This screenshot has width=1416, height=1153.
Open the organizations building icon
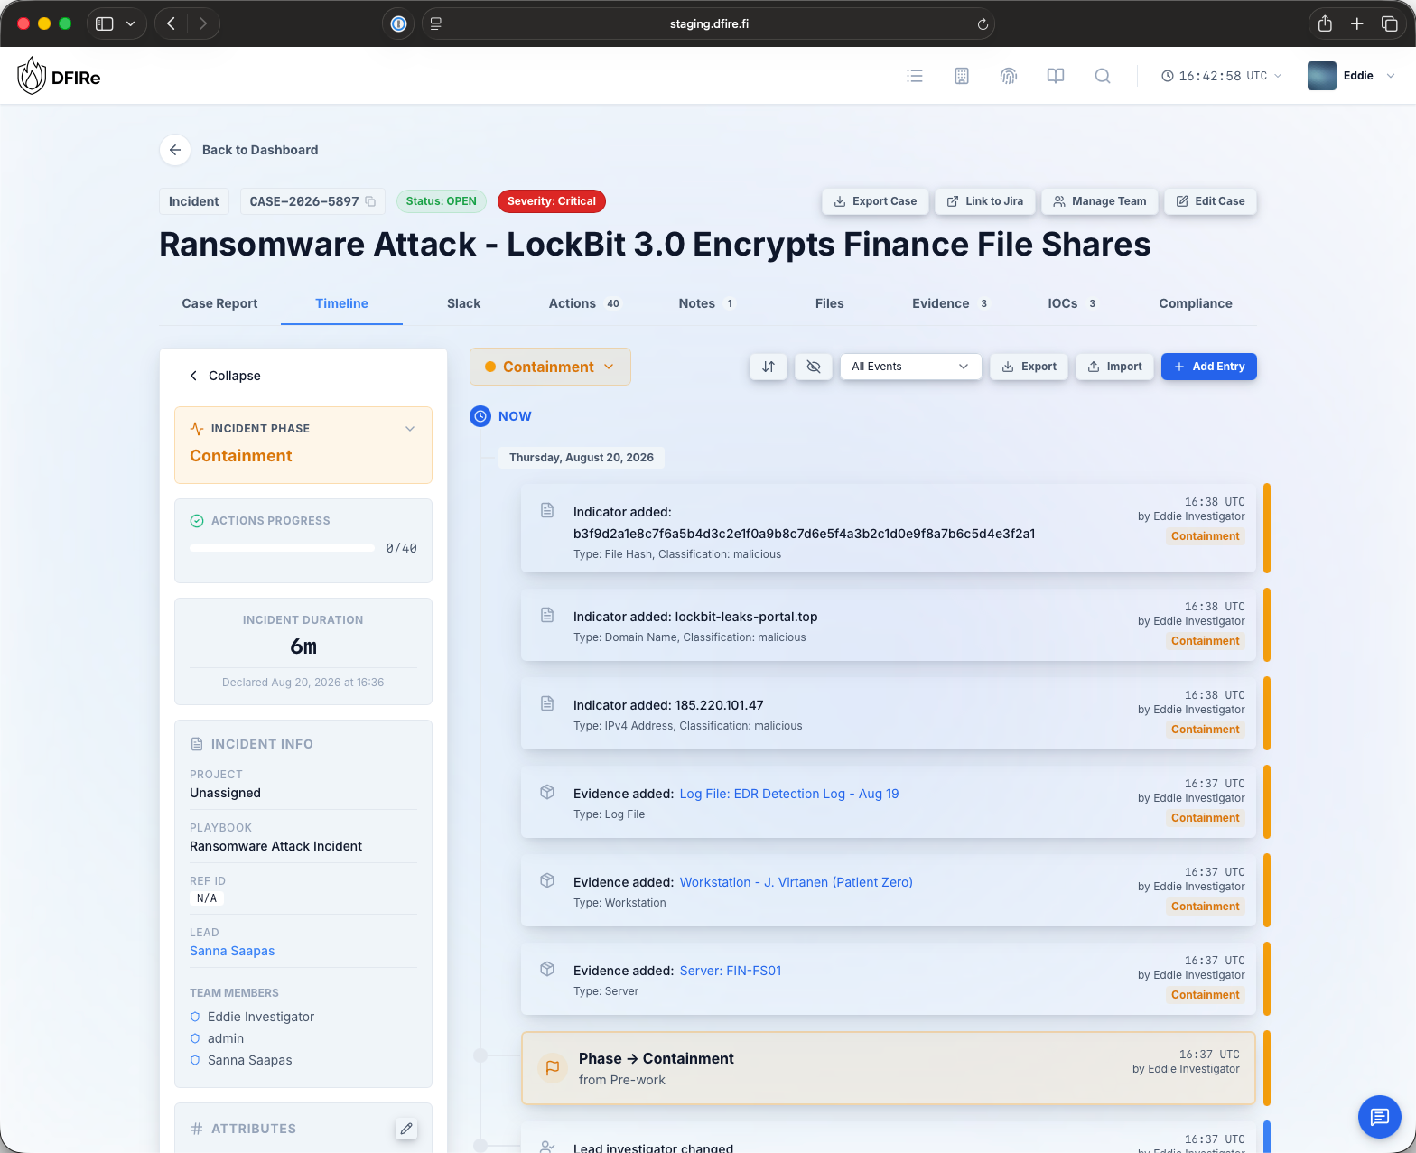click(x=962, y=76)
